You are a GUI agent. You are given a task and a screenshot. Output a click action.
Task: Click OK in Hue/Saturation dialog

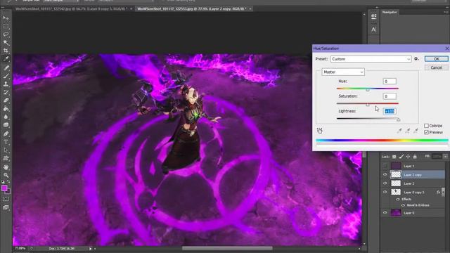(436, 59)
